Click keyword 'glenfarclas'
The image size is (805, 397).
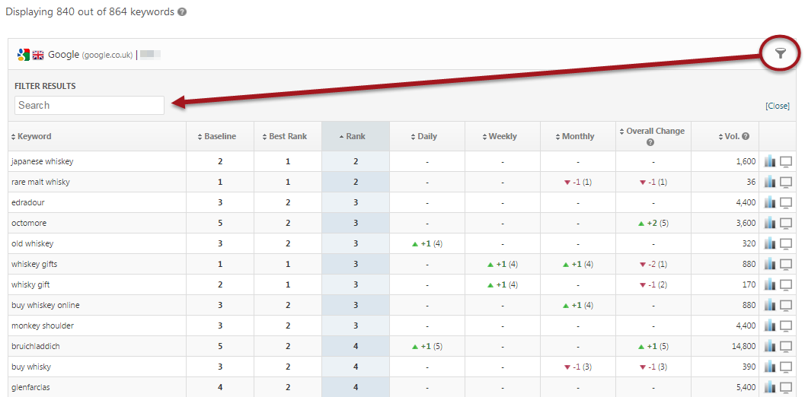coord(31,387)
